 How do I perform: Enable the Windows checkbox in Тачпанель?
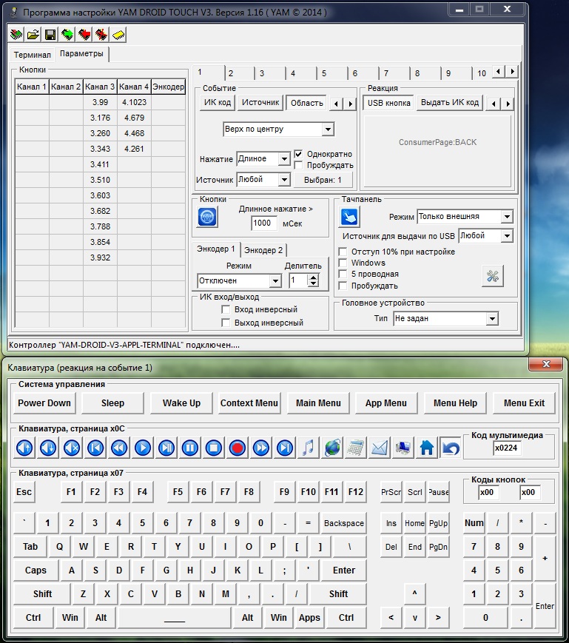[343, 263]
